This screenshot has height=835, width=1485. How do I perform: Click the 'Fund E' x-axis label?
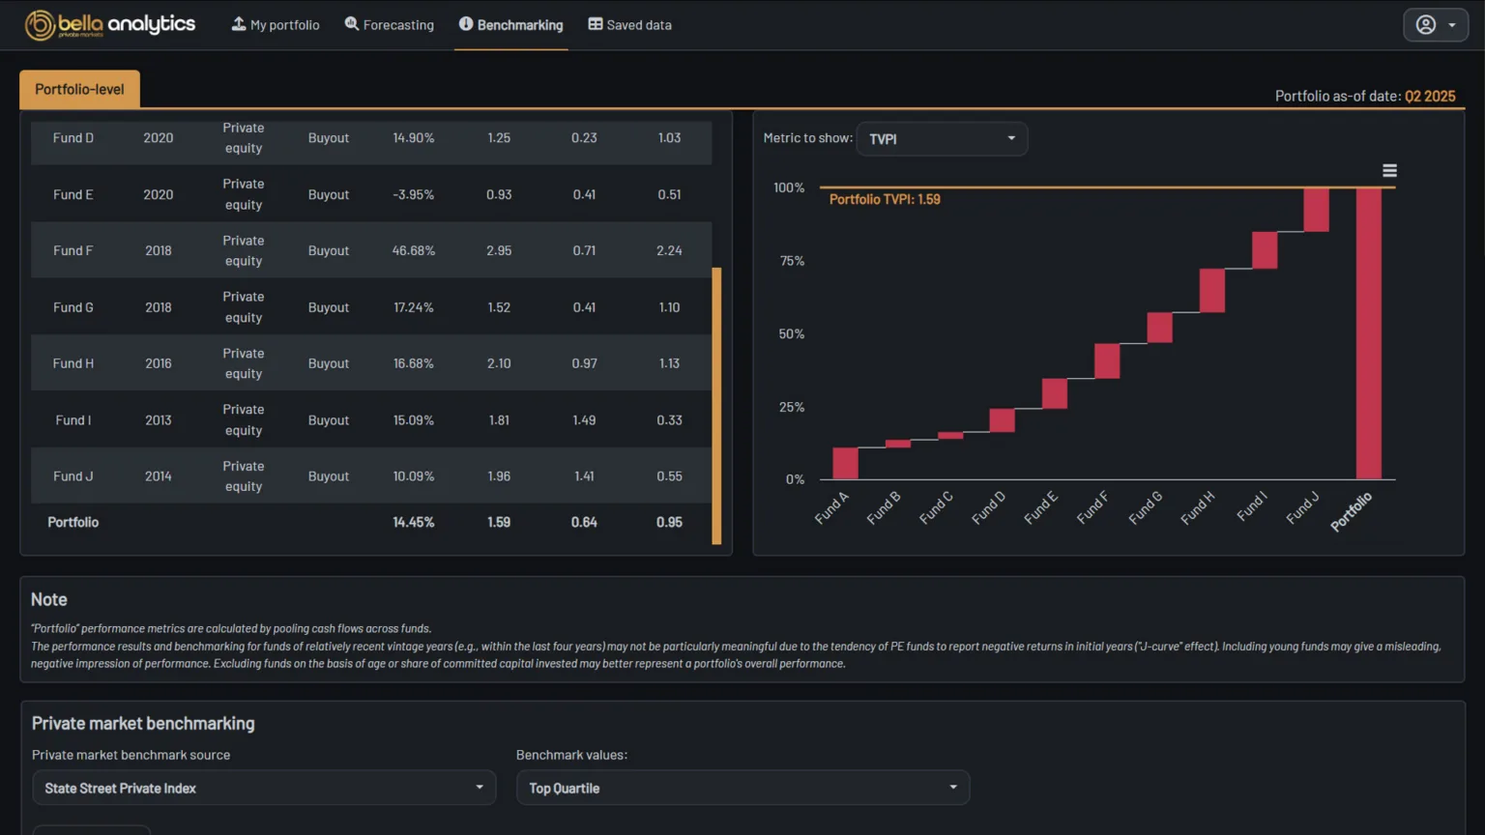[1041, 507]
